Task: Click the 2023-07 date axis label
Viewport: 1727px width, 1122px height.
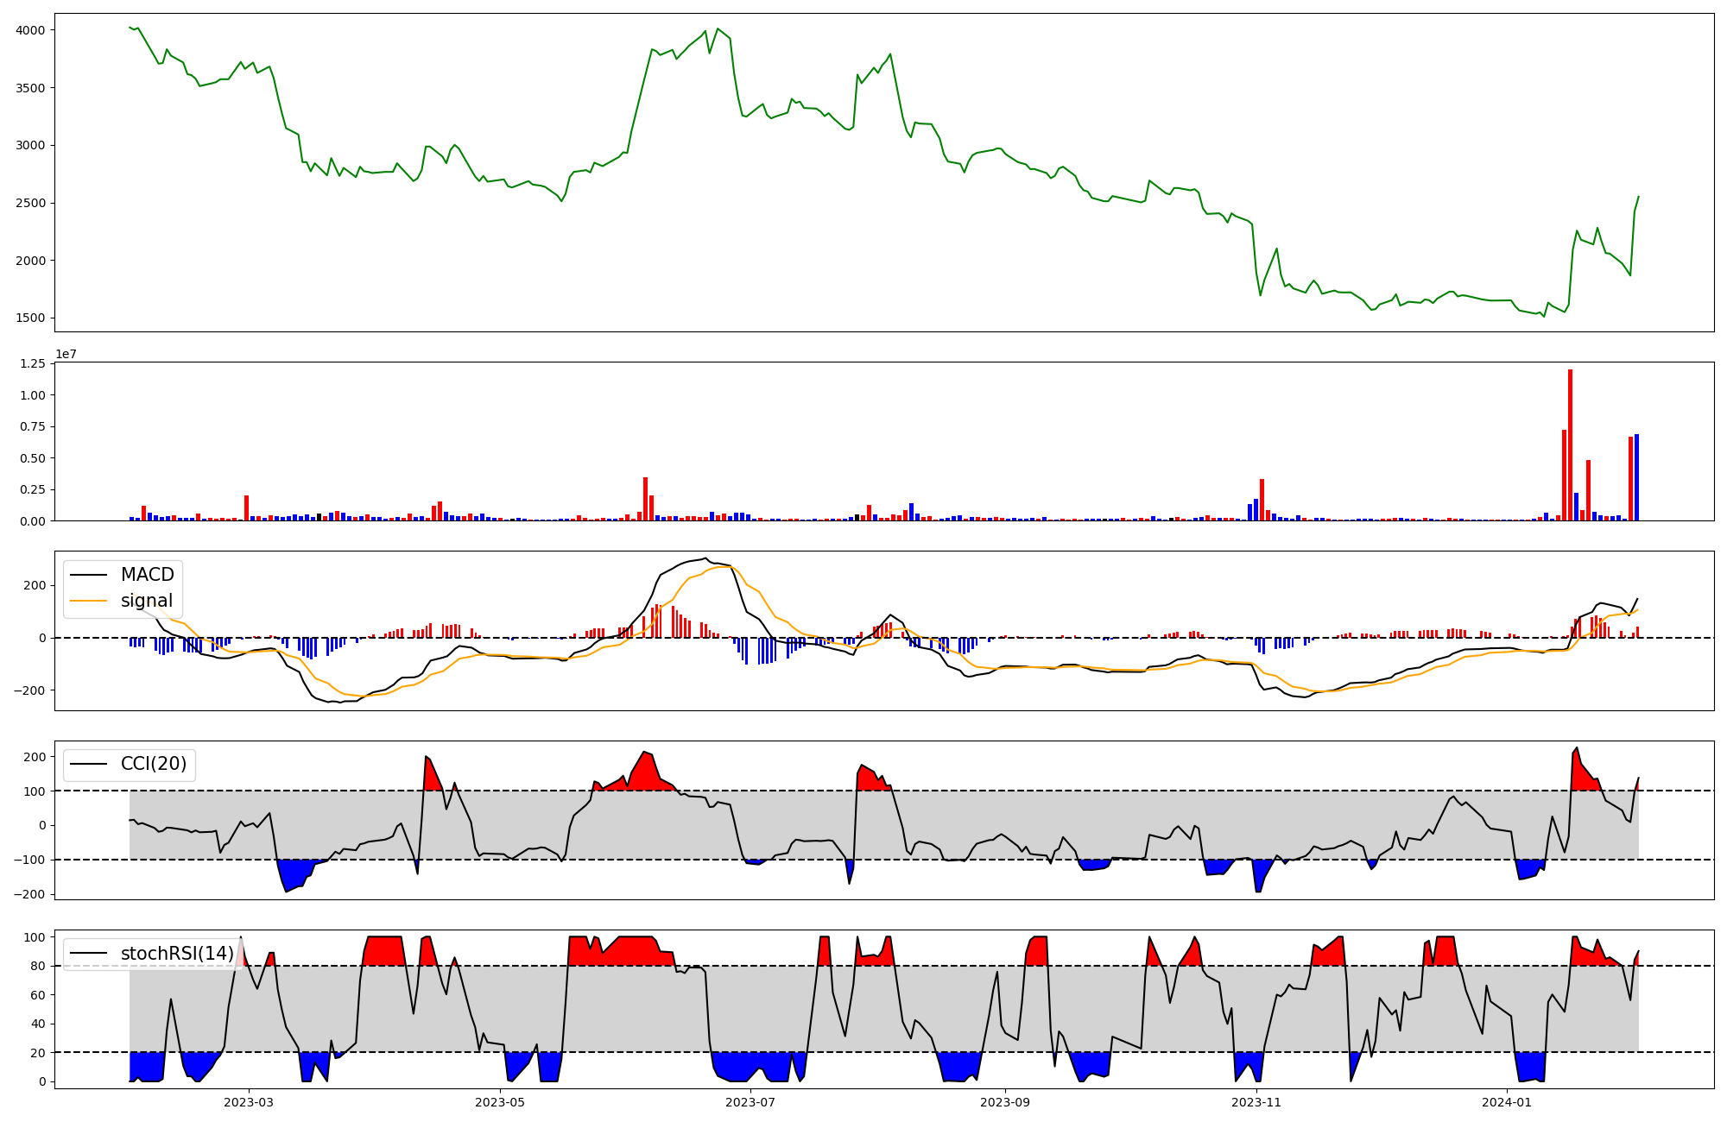Action: click(x=750, y=1102)
